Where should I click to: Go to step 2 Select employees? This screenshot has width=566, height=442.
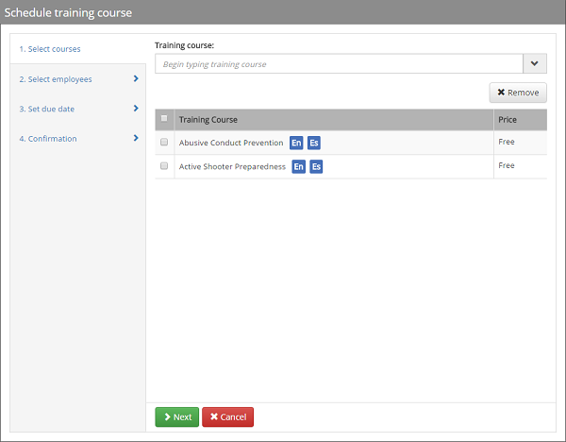coord(56,79)
